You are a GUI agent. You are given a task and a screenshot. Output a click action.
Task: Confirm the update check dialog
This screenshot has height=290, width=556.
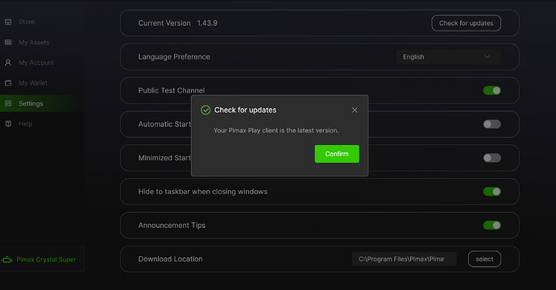337,154
